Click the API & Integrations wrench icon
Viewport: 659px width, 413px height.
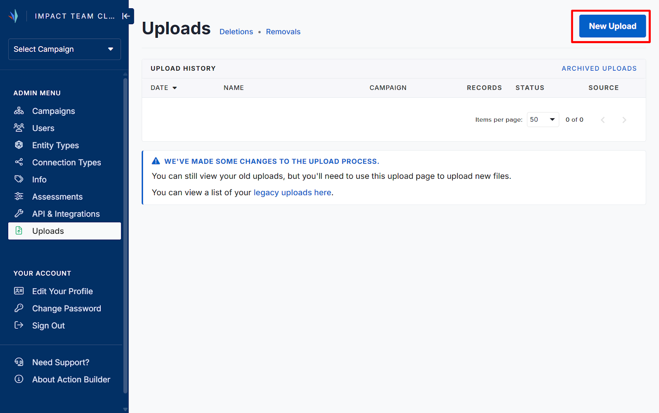(19, 214)
